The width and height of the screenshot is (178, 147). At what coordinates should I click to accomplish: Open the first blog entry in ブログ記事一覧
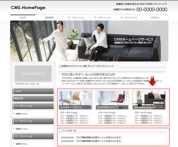pos(99,137)
